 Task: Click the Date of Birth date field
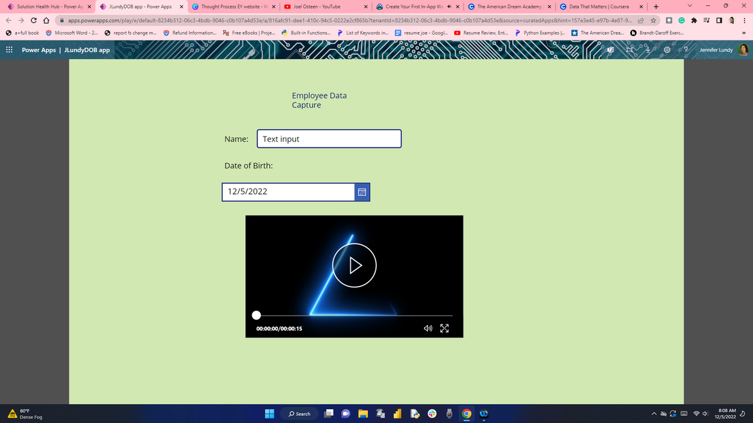(x=288, y=192)
